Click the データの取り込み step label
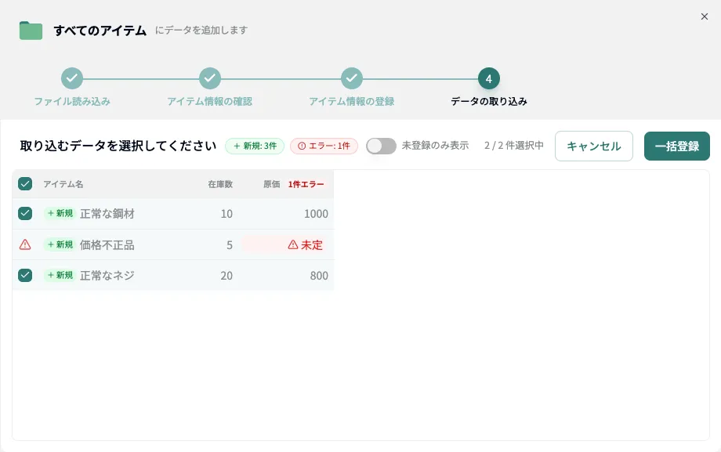The width and height of the screenshot is (721, 452). click(489, 101)
